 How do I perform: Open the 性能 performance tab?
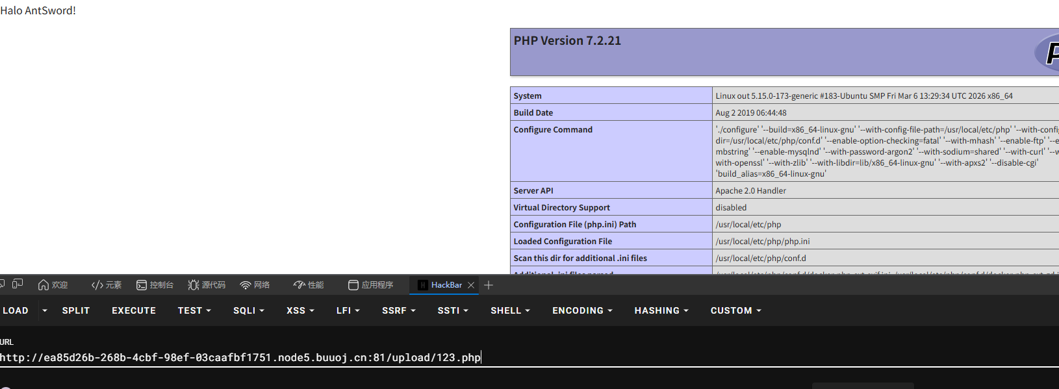click(308, 285)
